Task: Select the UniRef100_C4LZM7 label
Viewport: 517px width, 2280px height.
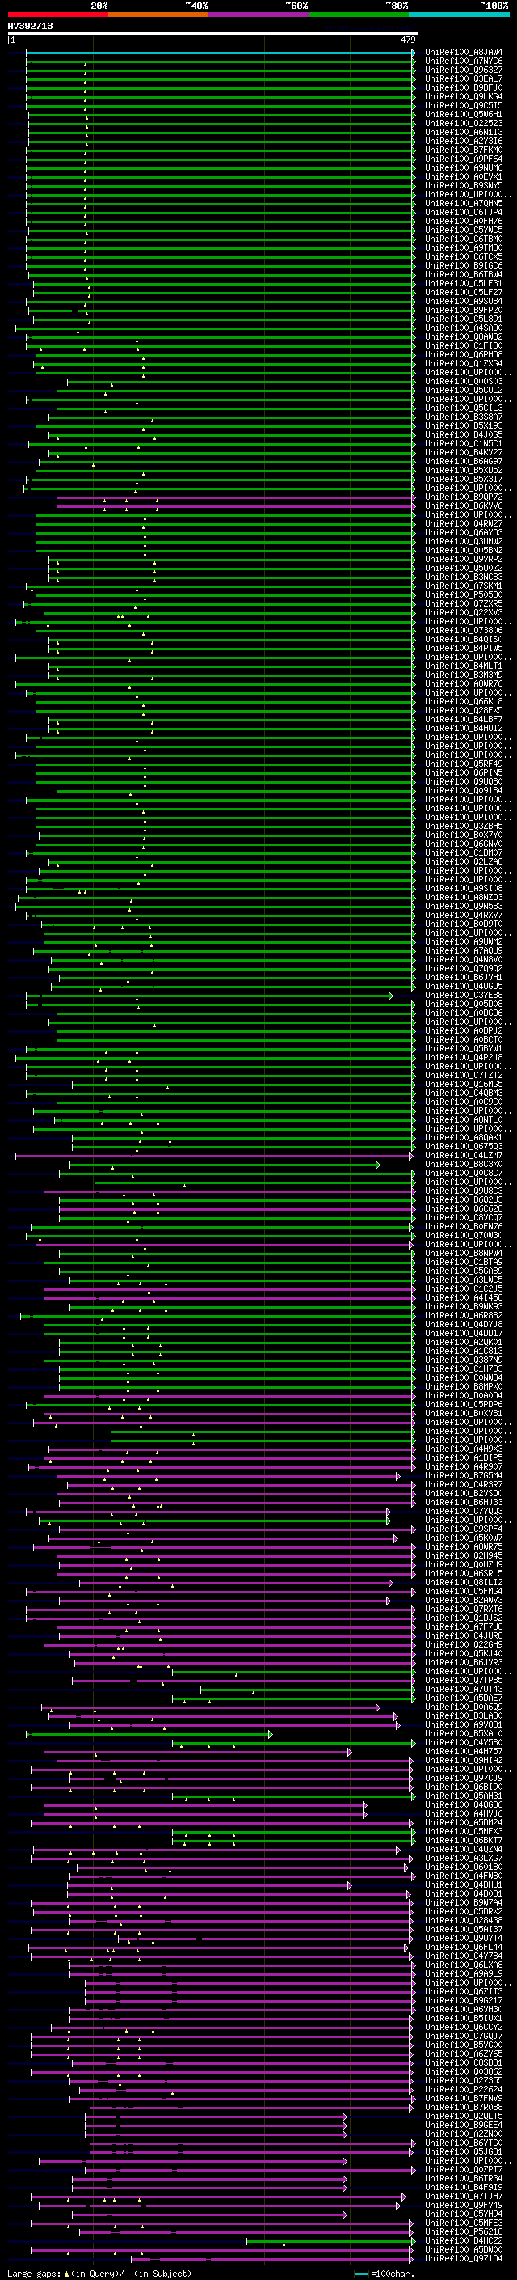Action: (x=464, y=1155)
